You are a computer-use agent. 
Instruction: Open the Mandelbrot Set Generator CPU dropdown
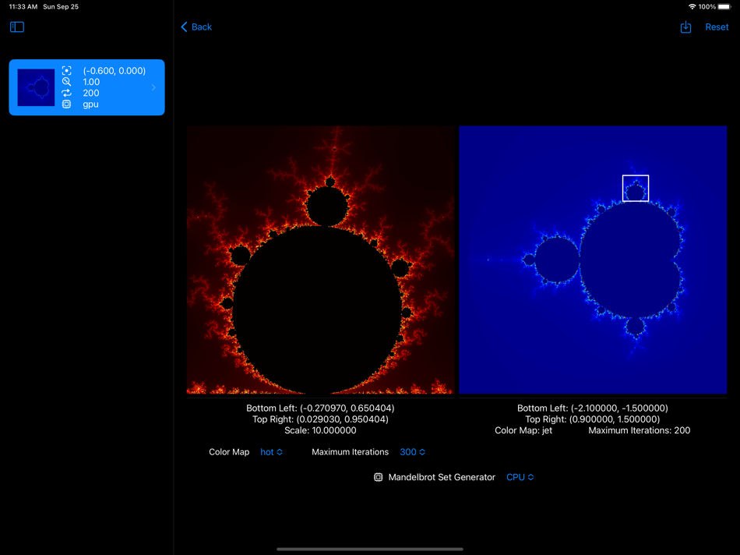tap(520, 477)
